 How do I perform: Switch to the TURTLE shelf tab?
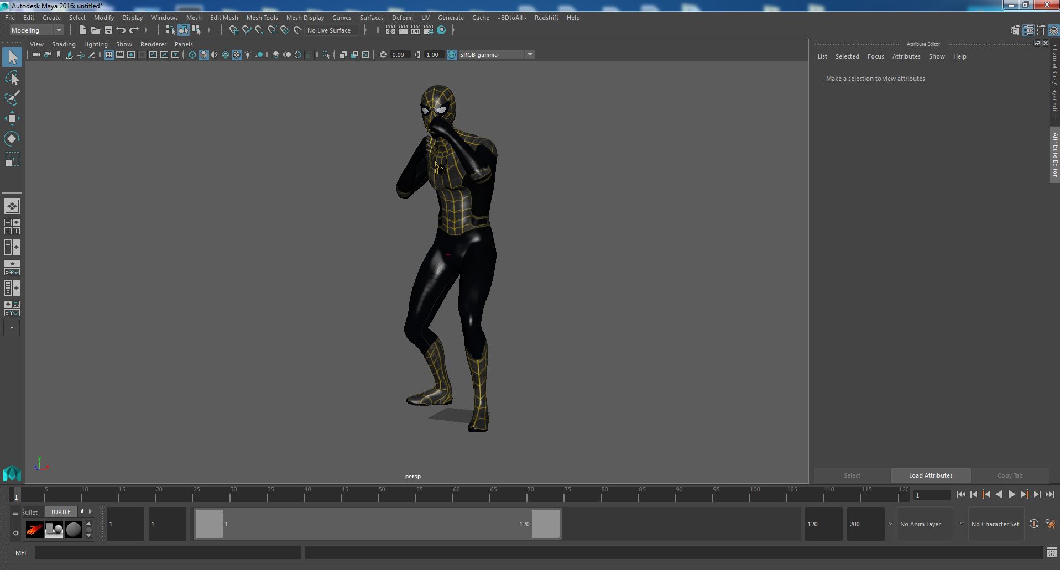[61, 512]
